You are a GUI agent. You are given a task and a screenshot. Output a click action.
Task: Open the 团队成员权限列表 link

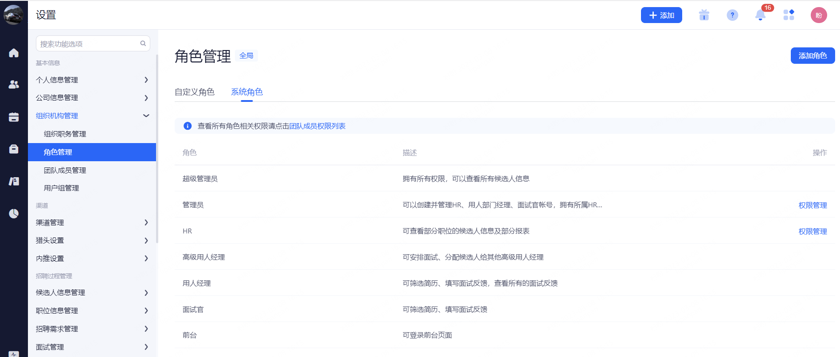click(317, 126)
